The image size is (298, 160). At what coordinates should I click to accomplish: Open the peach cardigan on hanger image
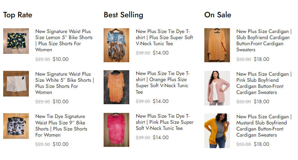coord(217,45)
